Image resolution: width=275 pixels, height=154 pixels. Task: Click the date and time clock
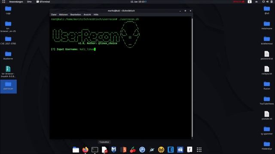tap(137, 2)
